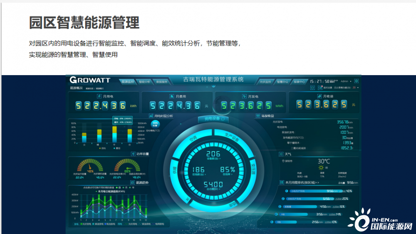
Task: Open the 在线率 link under 85%
Action: tap(228, 174)
